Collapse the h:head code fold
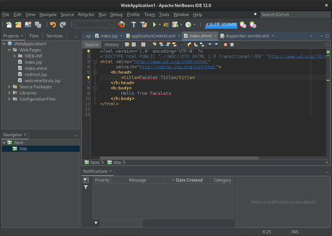This screenshot has height=236, width=332. pyautogui.click(x=95, y=72)
